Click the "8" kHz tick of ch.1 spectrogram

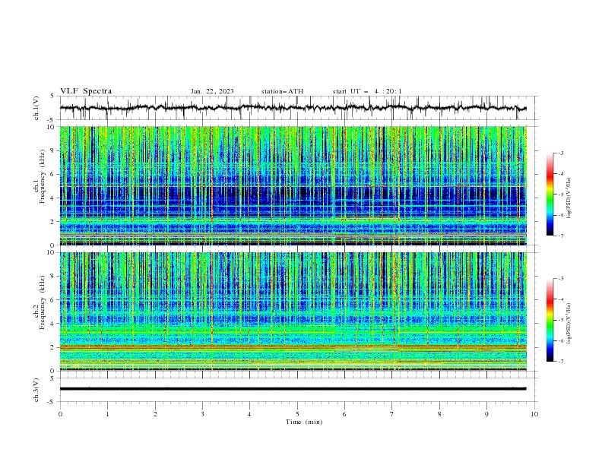(x=53, y=150)
